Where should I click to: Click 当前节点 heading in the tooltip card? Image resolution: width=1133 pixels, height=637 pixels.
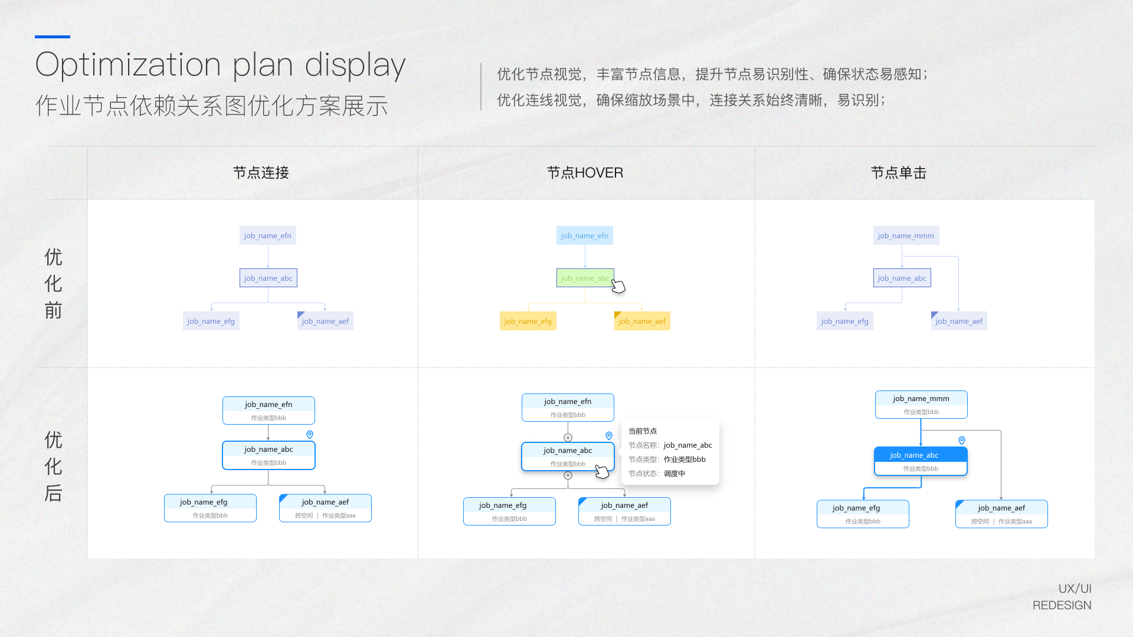(x=642, y=431)
